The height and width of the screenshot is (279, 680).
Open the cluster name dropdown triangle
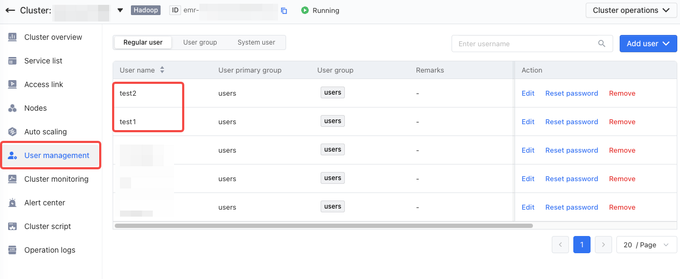pos(120,10)
